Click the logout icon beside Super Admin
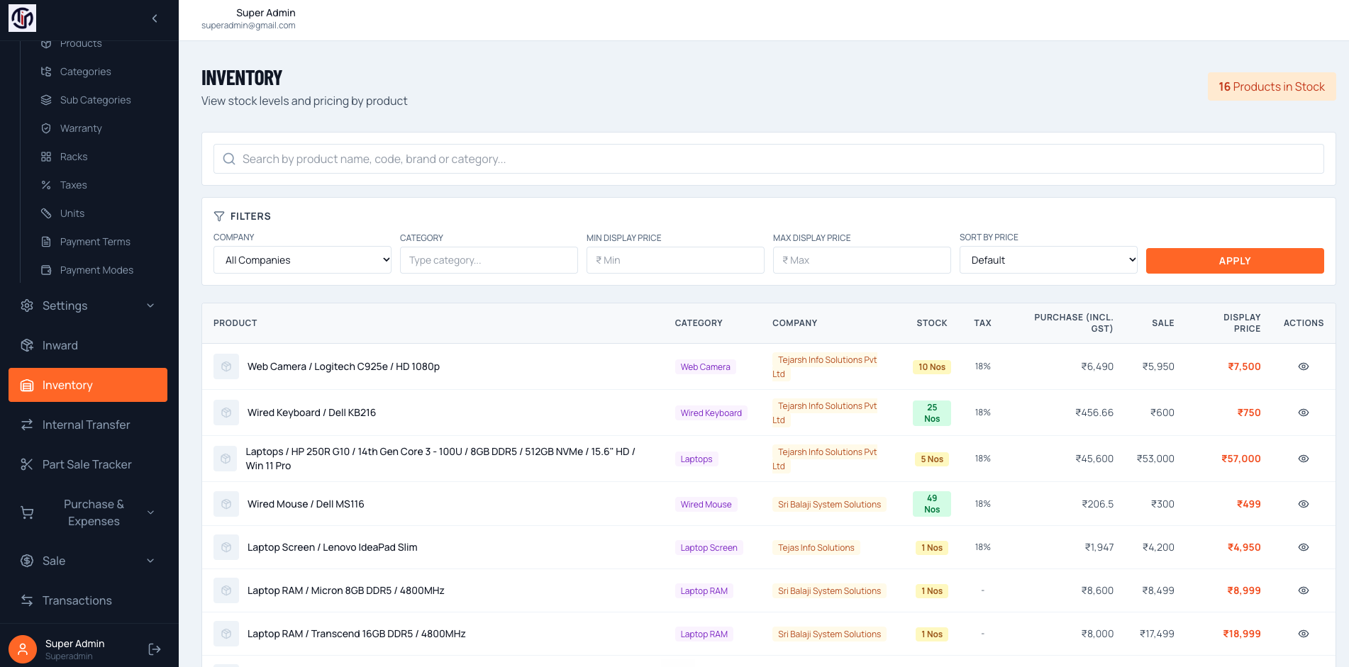Image resolution: width=1349 pixels, height=667 pixels. click(x=155, y=649)
